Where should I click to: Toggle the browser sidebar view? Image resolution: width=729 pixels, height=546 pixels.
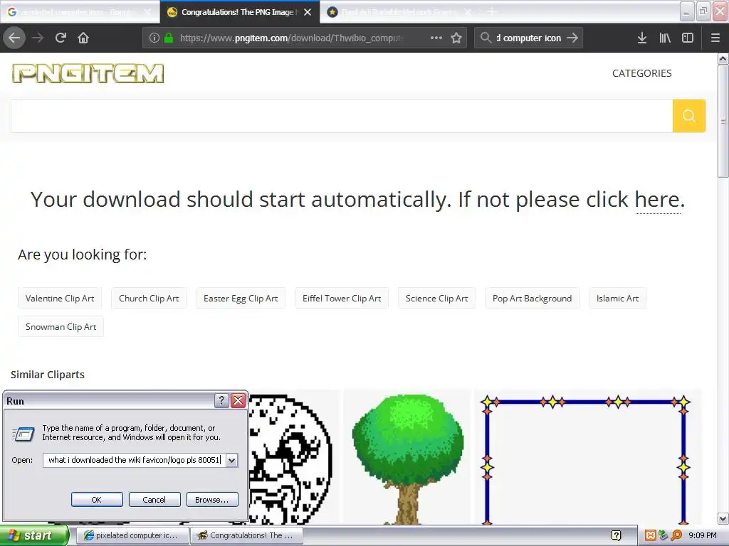click(688, 38)
